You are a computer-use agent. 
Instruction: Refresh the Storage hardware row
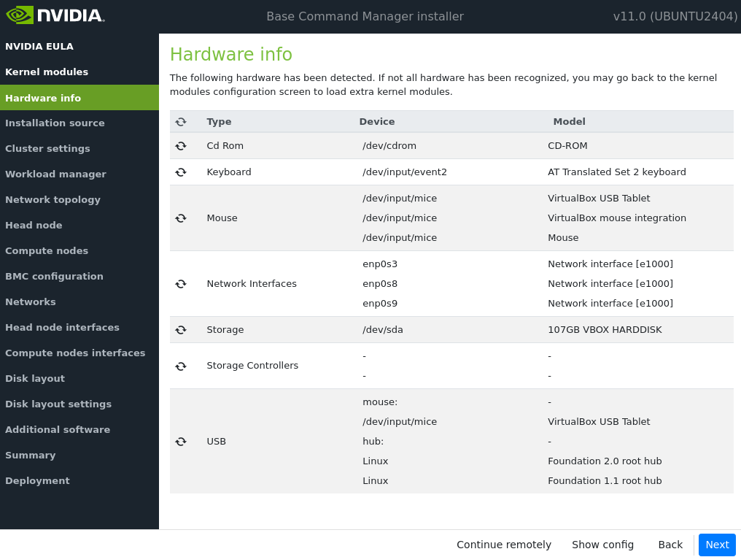coord(181,329)
